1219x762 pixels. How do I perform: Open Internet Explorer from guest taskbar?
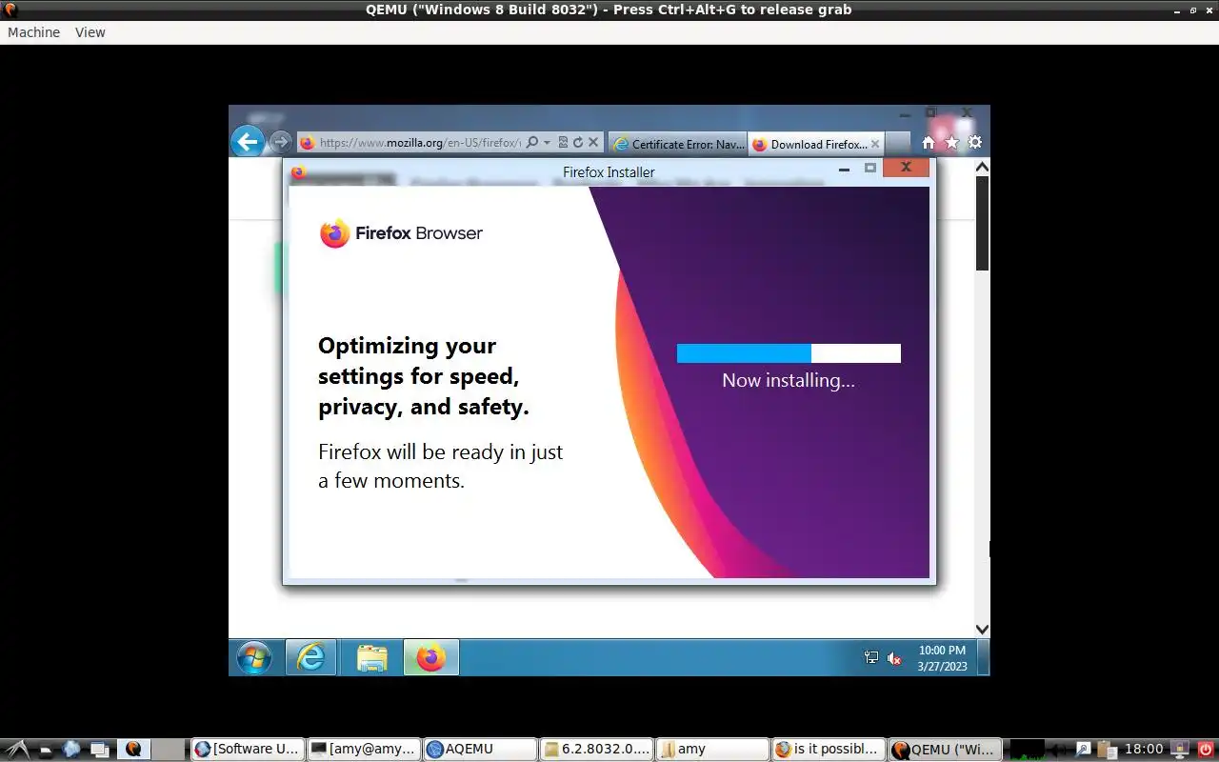310,657
